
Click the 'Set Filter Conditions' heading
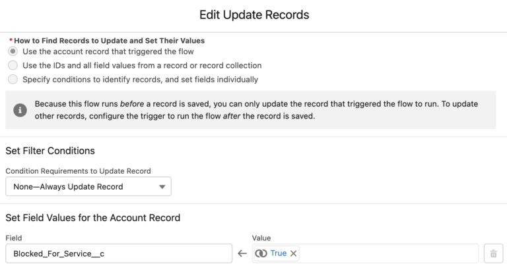(x=50, y=151)
